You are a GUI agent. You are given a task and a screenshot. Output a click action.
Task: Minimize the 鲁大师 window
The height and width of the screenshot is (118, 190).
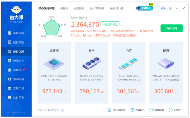(177, 8)
